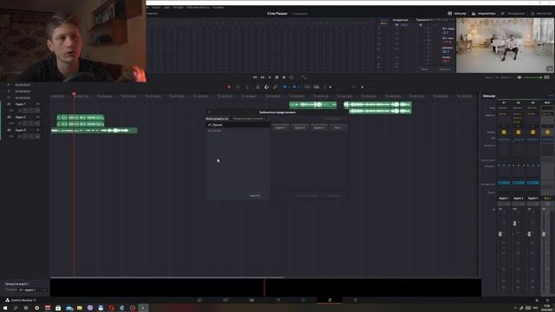Image resolution: width=555 pixels, height=312 pixels.
Task: Open the Рабочая область menu
Action: click(198, 8)
